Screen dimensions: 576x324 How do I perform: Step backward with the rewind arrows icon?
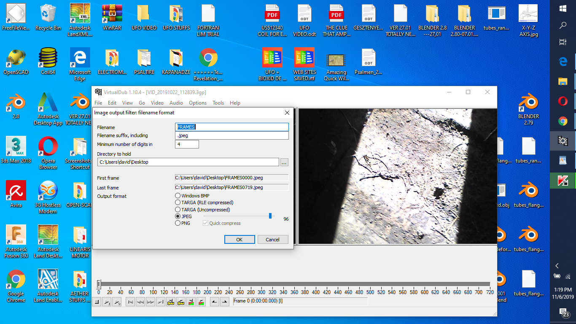(x=140, y=302)
